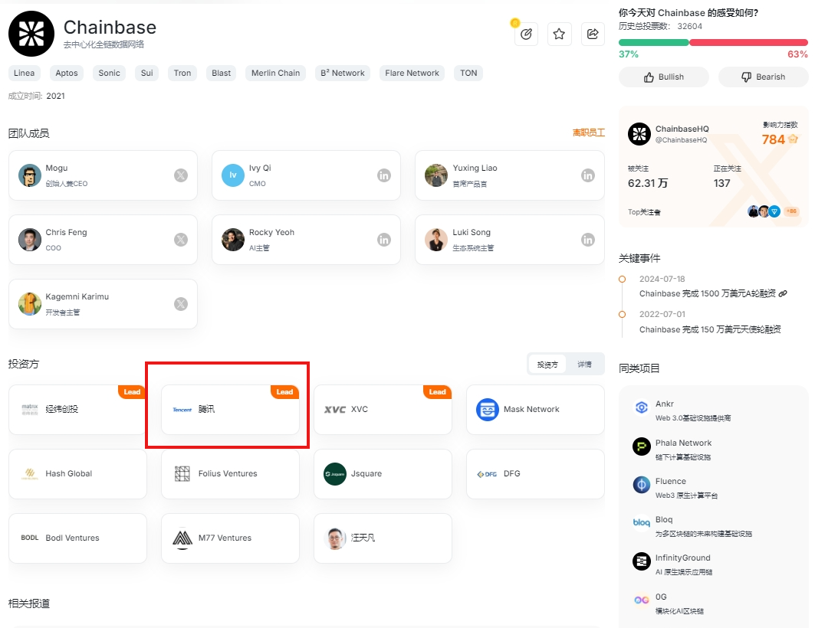
Task: Open Chainbase 完成 150 万美元天使轮融资 event
Action: point(710,329)
